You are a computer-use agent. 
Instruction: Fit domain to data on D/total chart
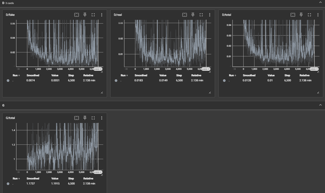[x=293, y=15]
